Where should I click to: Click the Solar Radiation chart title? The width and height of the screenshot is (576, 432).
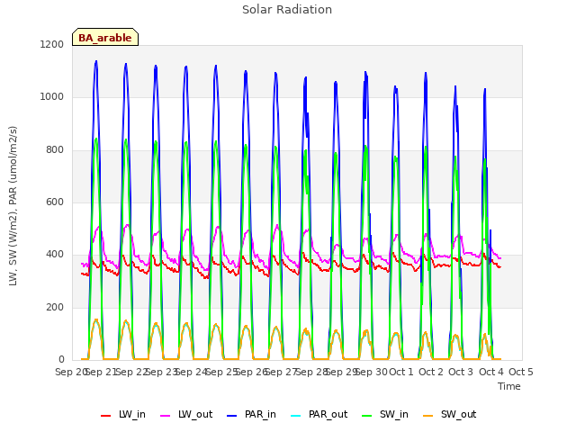tap(287, 10)
